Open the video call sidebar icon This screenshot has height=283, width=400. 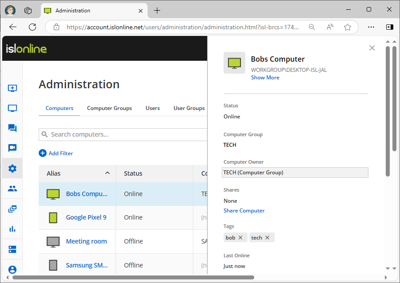(12, 148)
